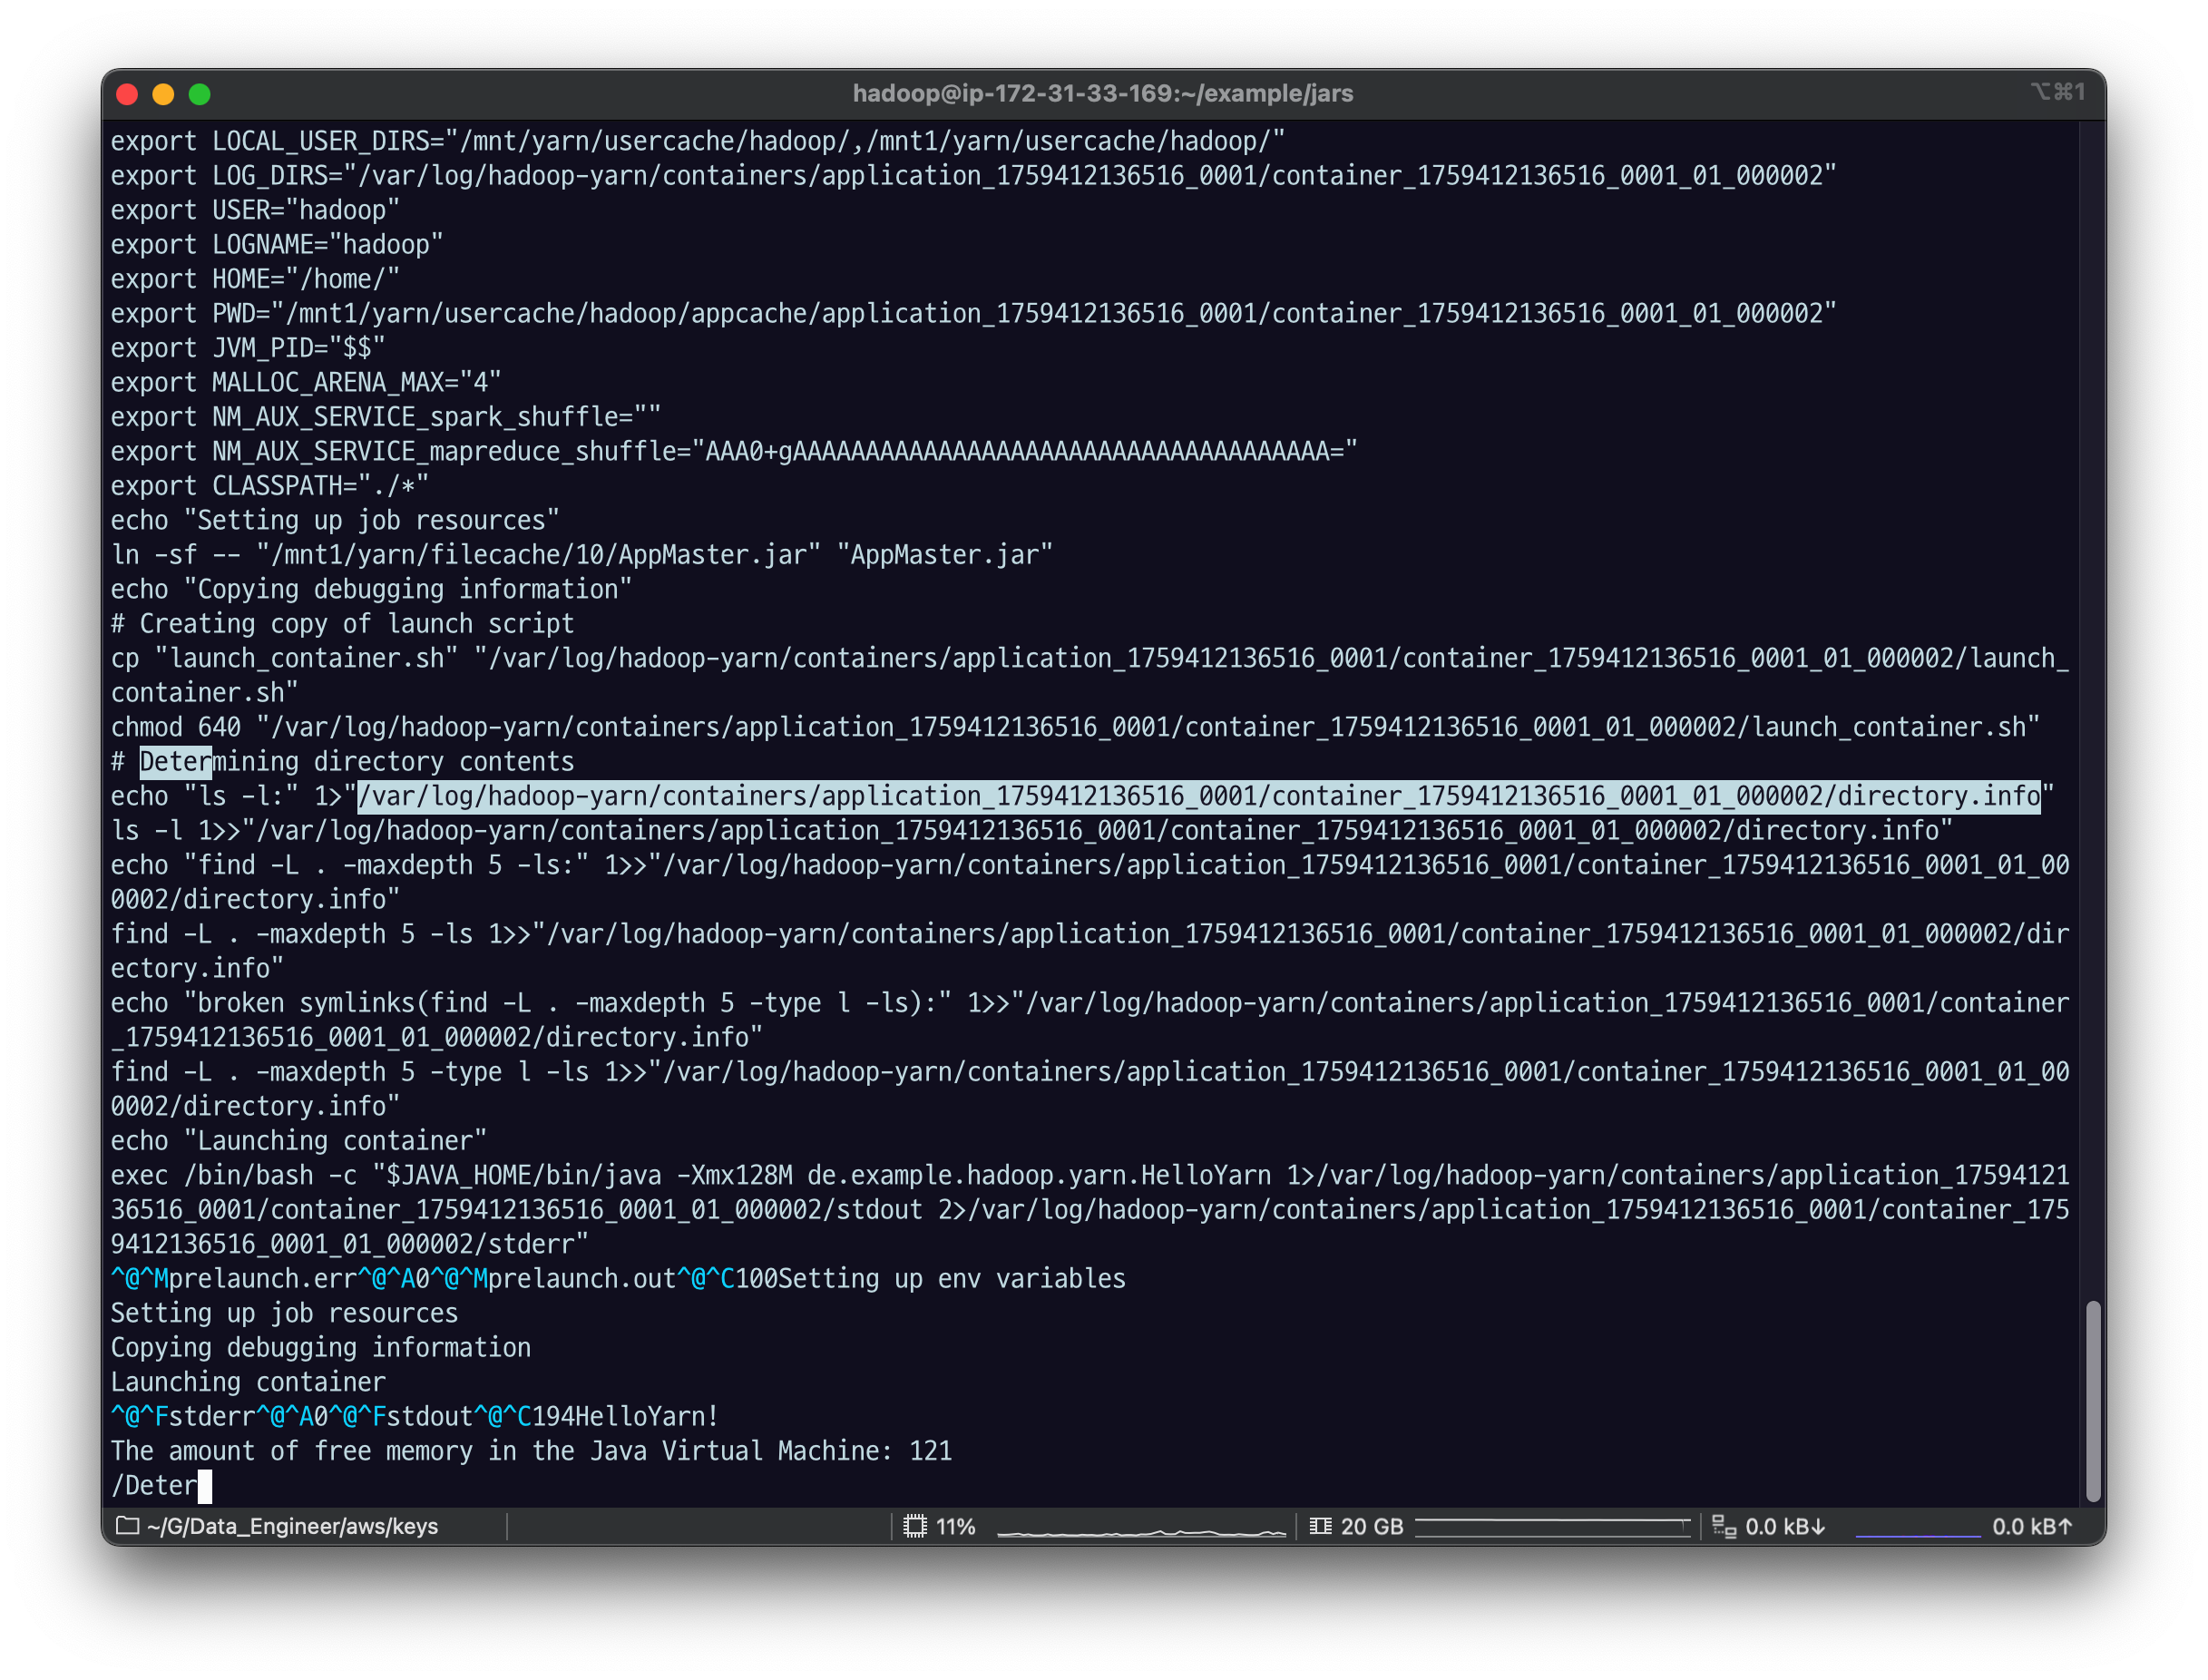Click the CPU chip icon
Viewport: 2208px width, 1680px height.
pos(915,1526)
